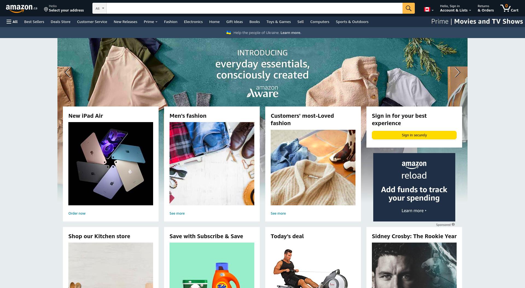Viewport: 525px width, 288px height.
Task: Click the Sign in securely button
Action: point(414,135)
